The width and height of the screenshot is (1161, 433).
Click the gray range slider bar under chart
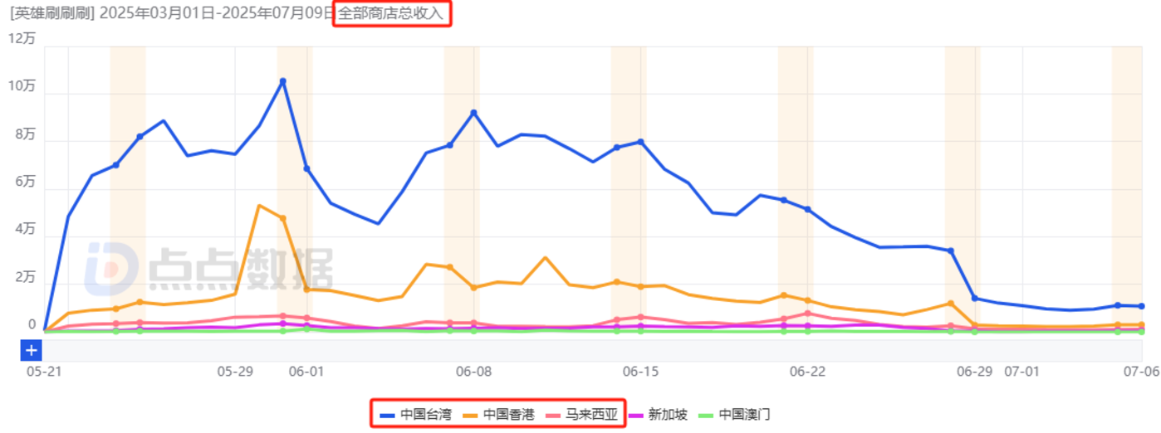[581, 350]
